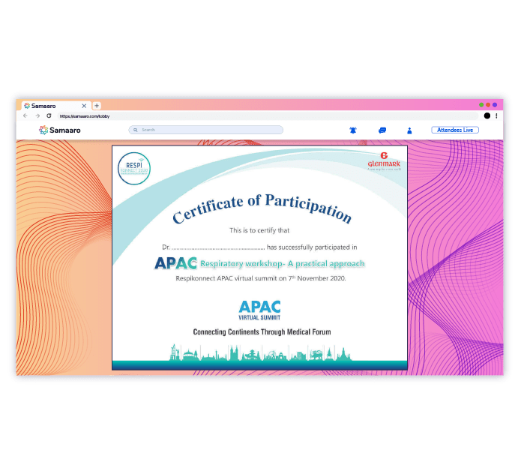Open the user profile icon
Screen dimensions: 518x474
click(410, 130)
